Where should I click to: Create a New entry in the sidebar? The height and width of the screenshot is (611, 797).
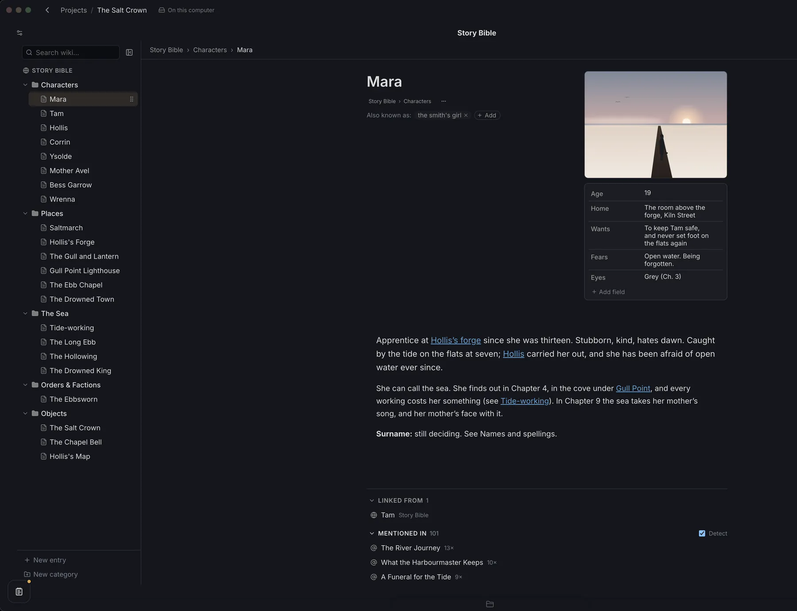(x=45, y=560)
